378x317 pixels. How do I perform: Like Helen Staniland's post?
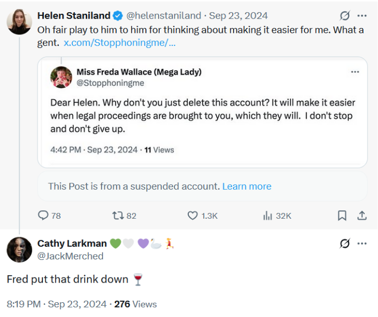[x=193, y=216]
